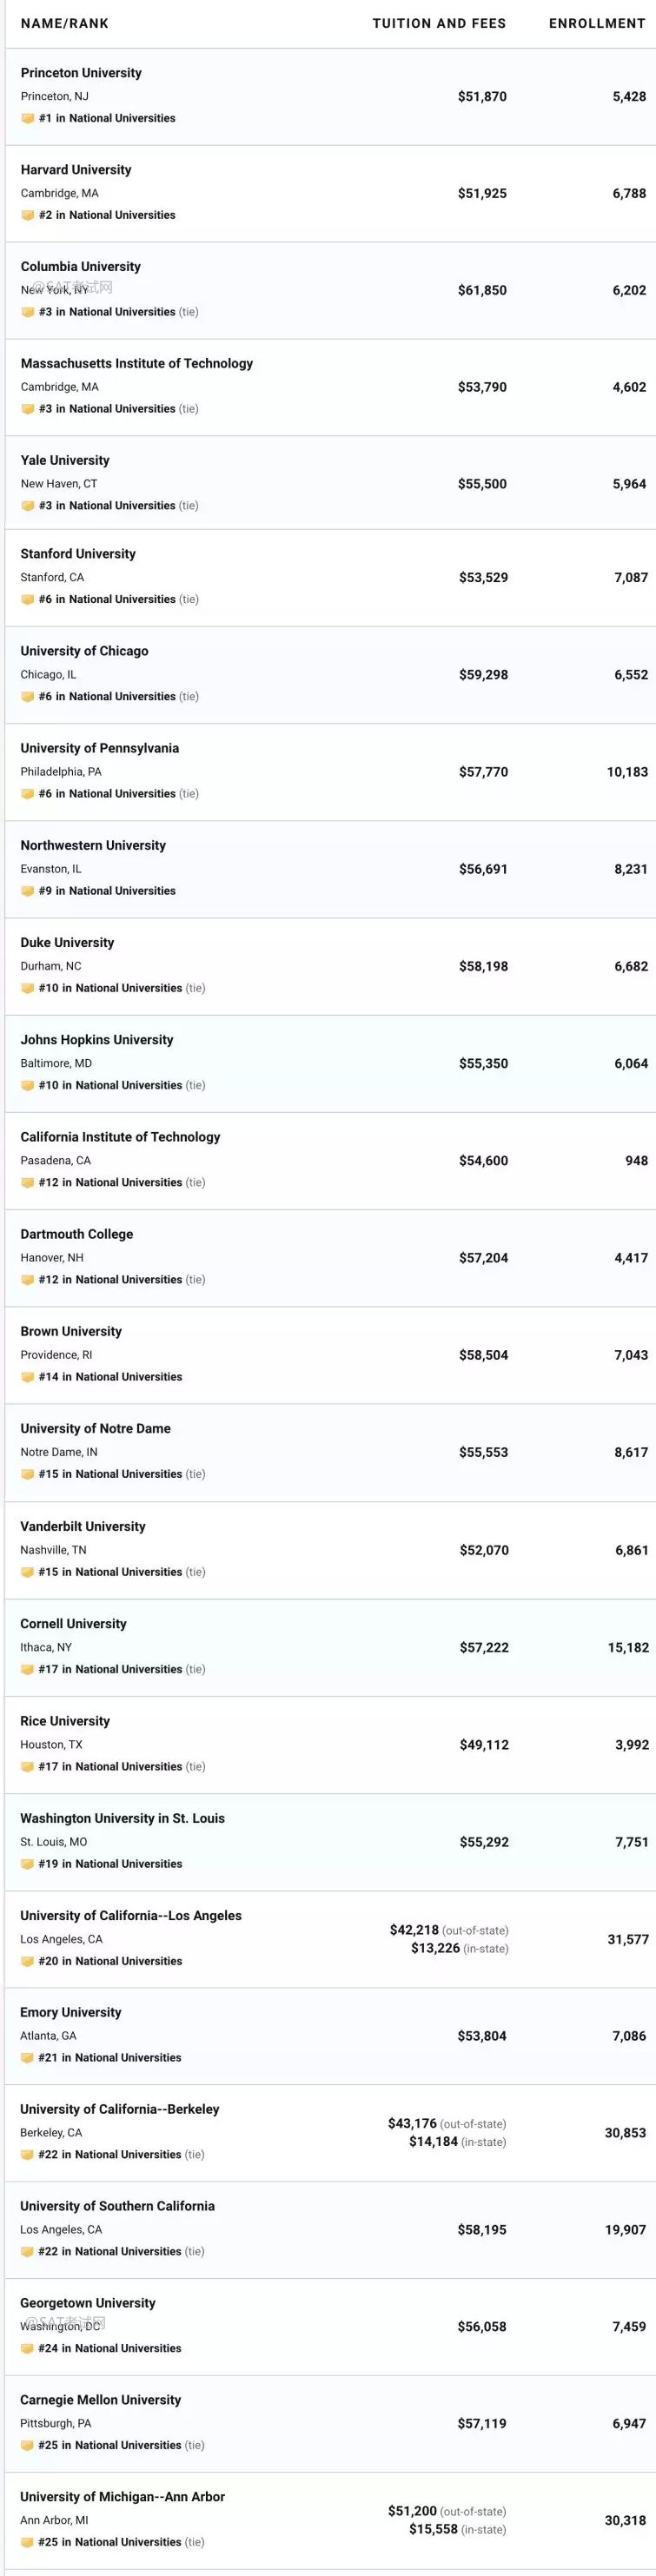The width and height of the screenshot is (656, 2576).
Task: Follow the Northwestern University link
Action: (93, 846)
